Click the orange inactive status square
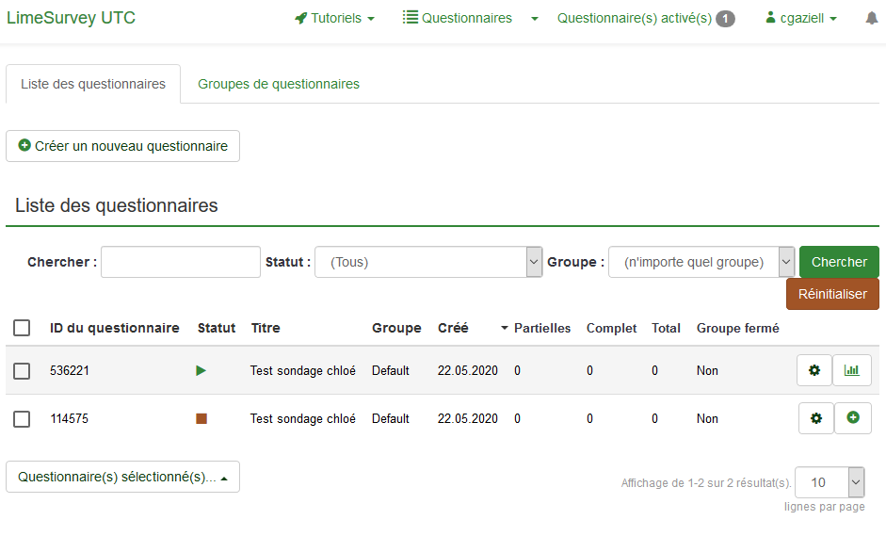 point(201,419)
